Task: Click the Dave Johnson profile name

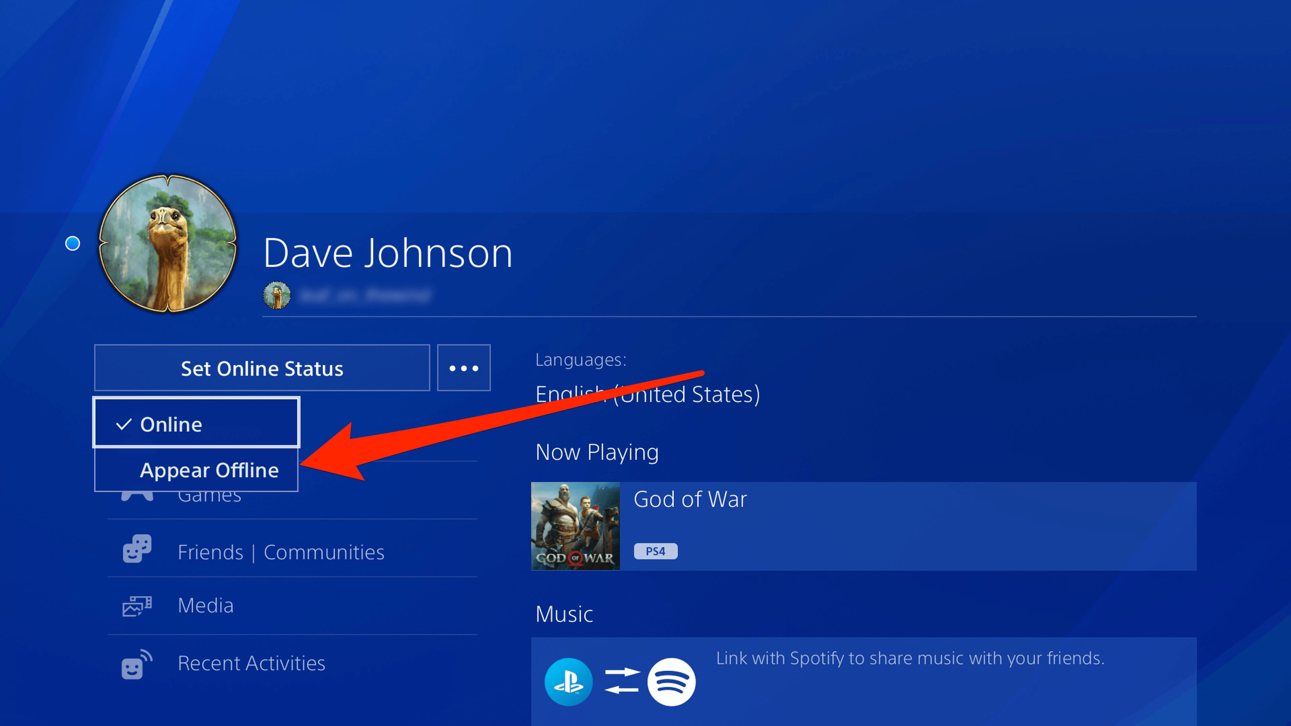Action: click(387, 253)
